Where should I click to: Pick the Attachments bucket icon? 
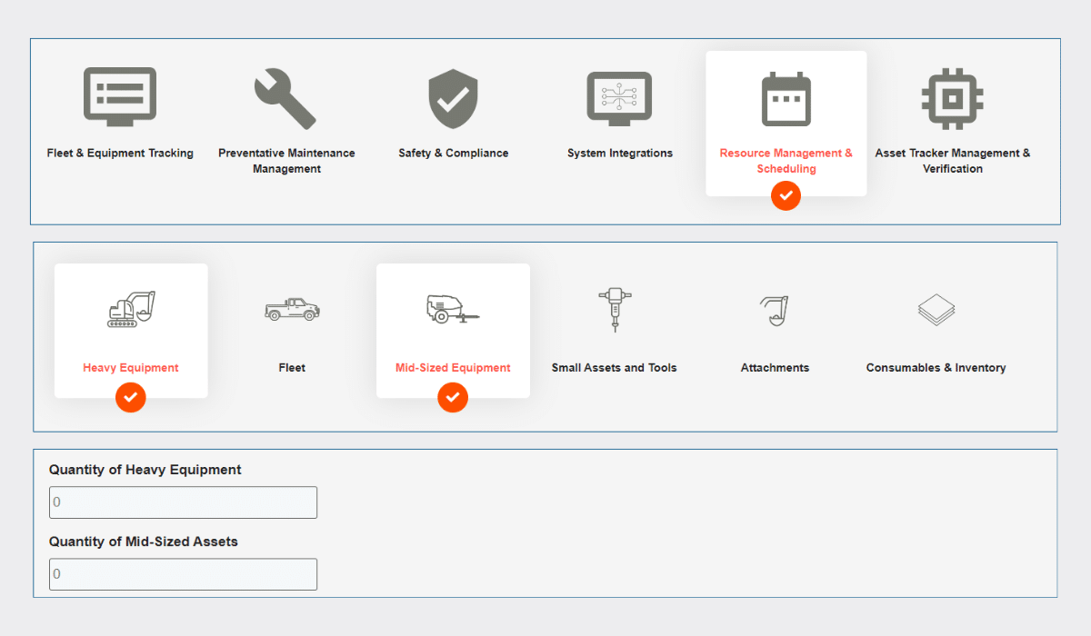(775, 310)
